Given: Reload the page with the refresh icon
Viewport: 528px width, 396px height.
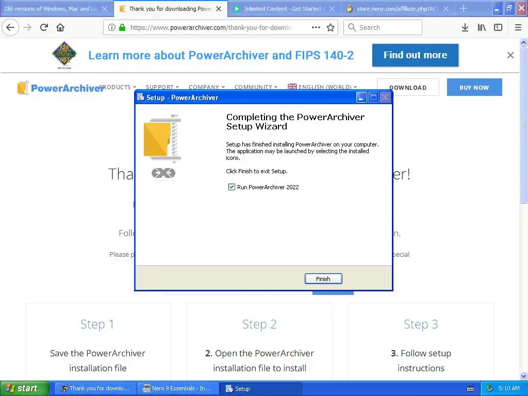Looking at the screenshot, I should 44,27.
